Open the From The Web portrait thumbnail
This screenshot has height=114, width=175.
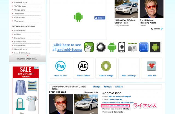click(61, 104)
